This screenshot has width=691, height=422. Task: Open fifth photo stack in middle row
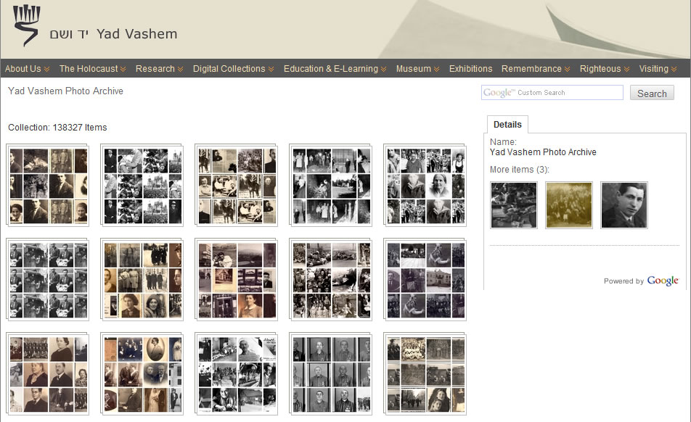(425, 279)
